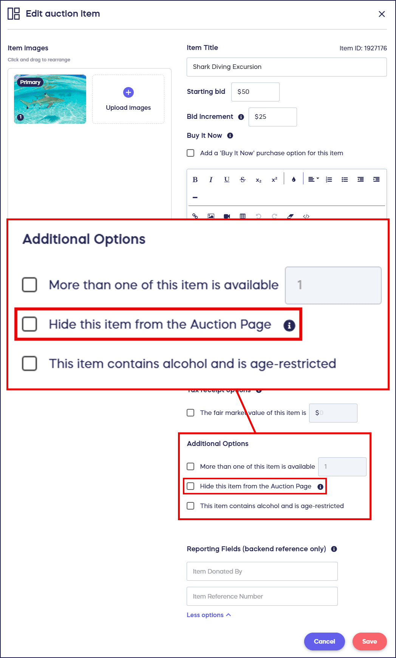Click the Reporting Fields info icon
This screenshot has width=396, height=658.
pyautogui.click(x=334, y=549)
